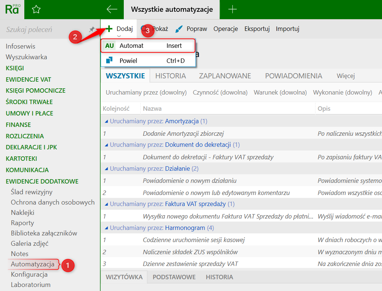Click the Popraw brush icon
This screenshot has width=382, height=291.
click(x=179, y=29)
